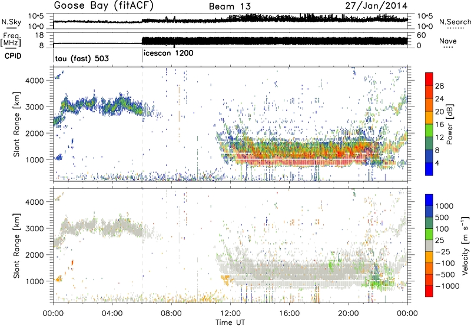The width and height of the screenshot is (471, 326).
Task: Click the N.Sky legend label
Action: pos(11,22)
